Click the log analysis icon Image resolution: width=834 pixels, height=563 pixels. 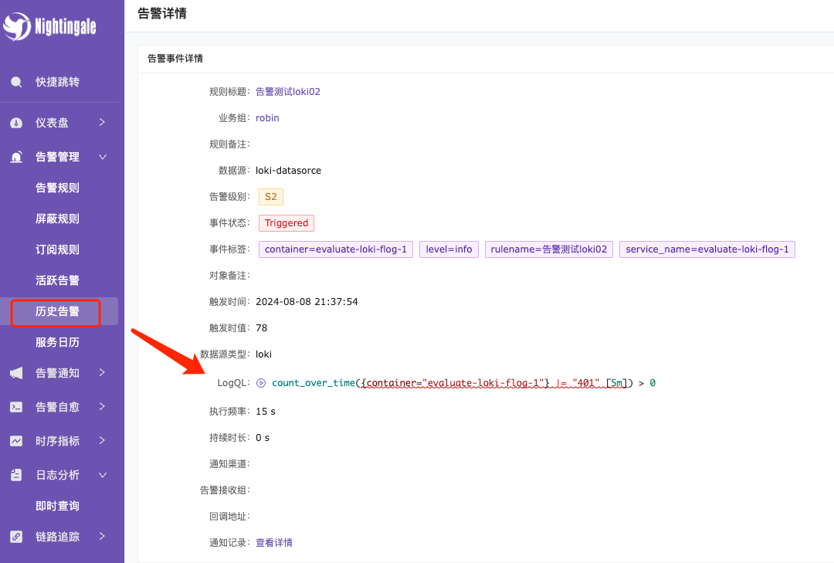tap(16, 475)
